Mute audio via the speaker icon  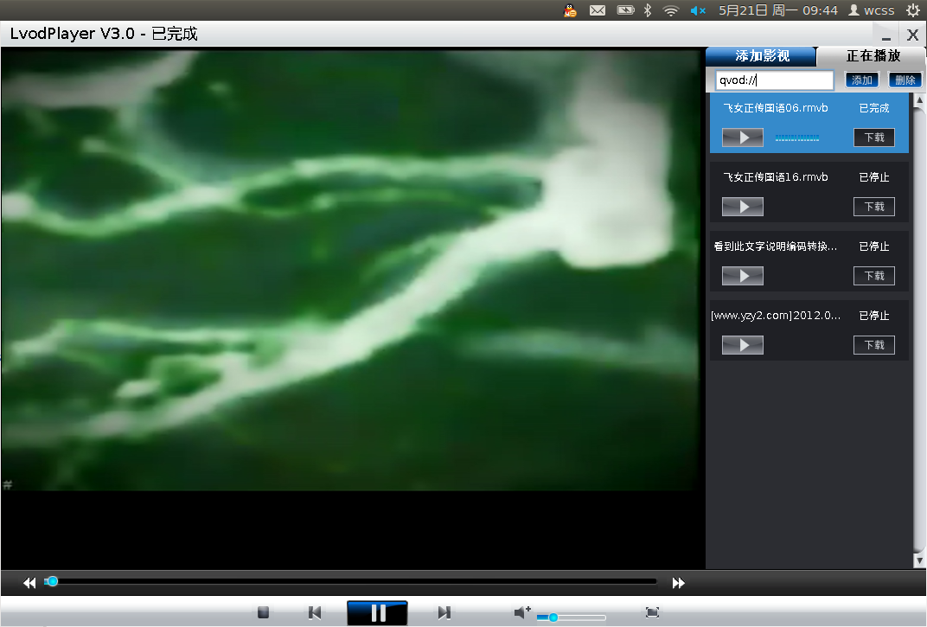(522, 612)
